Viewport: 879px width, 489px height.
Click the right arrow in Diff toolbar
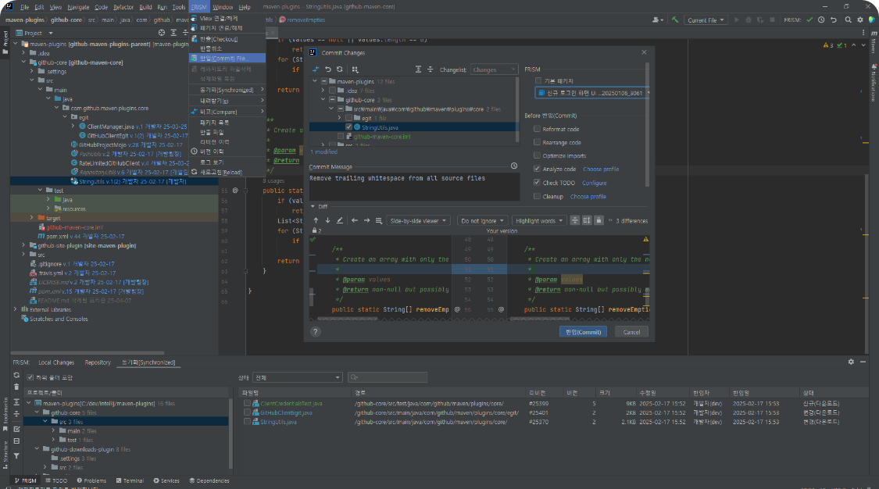pyautogui.click(x=366, y=221)
